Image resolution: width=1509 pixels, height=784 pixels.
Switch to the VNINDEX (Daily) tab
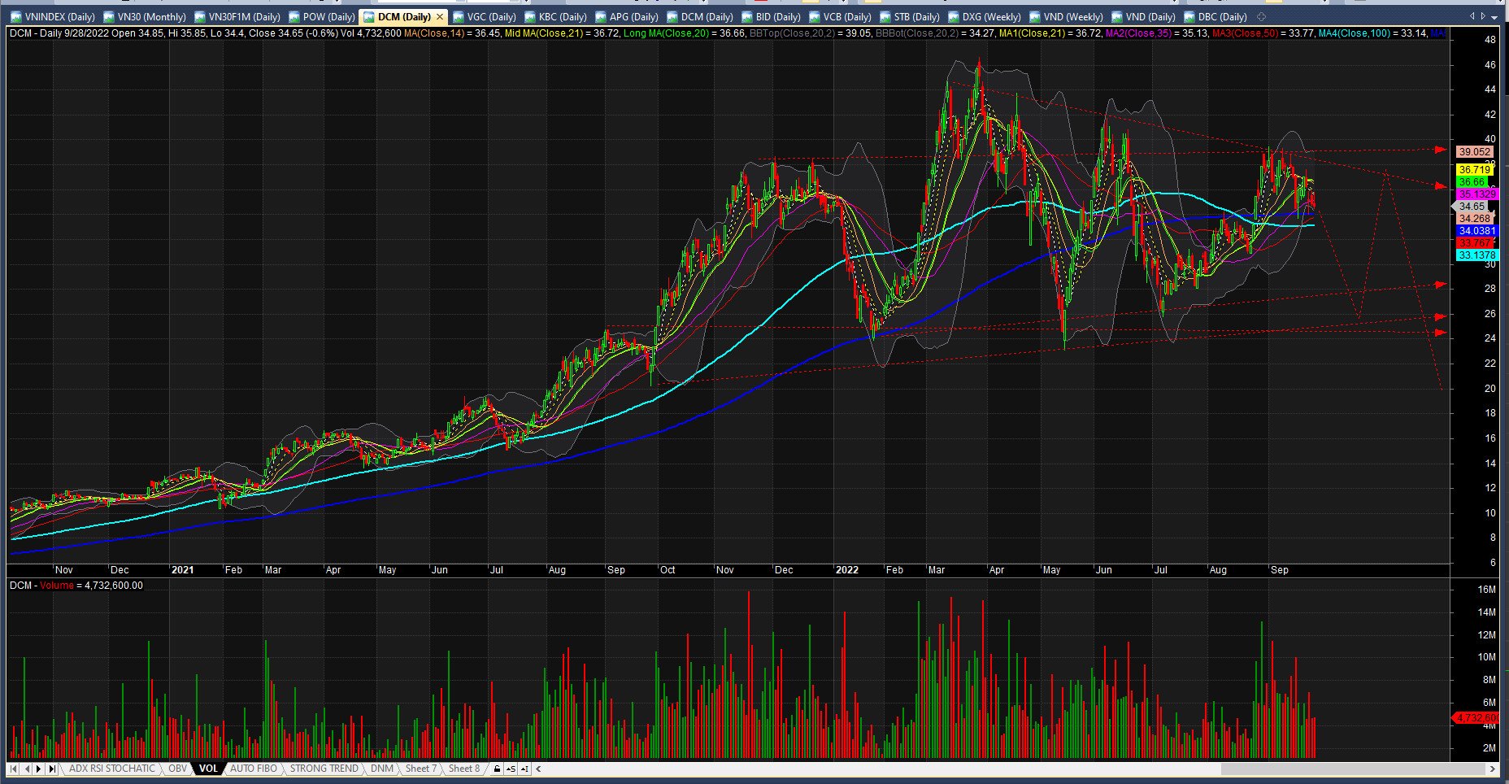[53, 16]
